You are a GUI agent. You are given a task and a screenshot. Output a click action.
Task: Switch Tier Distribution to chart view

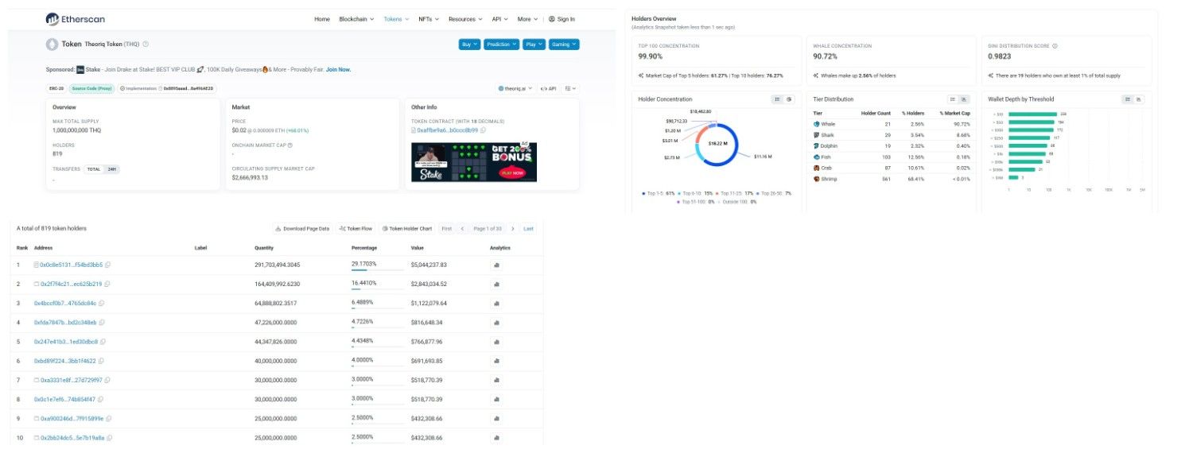pyautogui.click(x=964, y=99)
